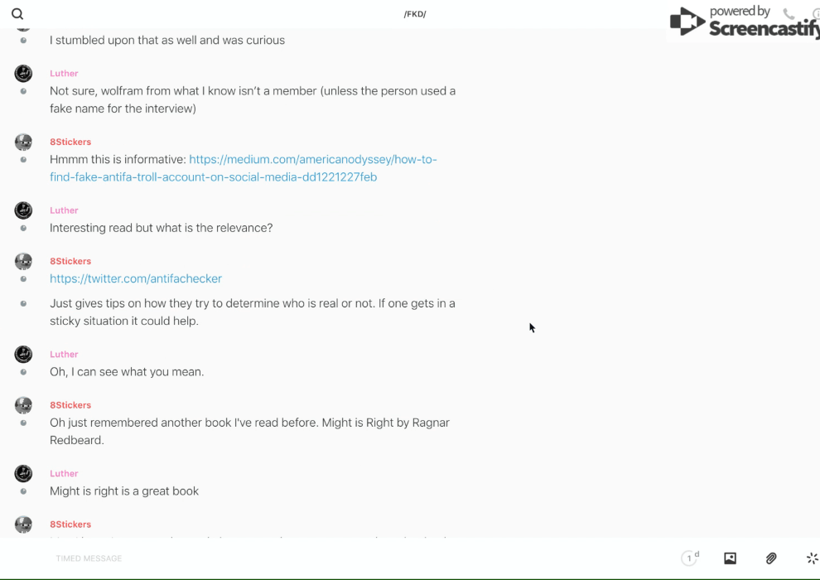Click 8Stickers' avatar beside the Medium link message
The width and height of the screenshot is (820, 580).
tap(23, 143)
